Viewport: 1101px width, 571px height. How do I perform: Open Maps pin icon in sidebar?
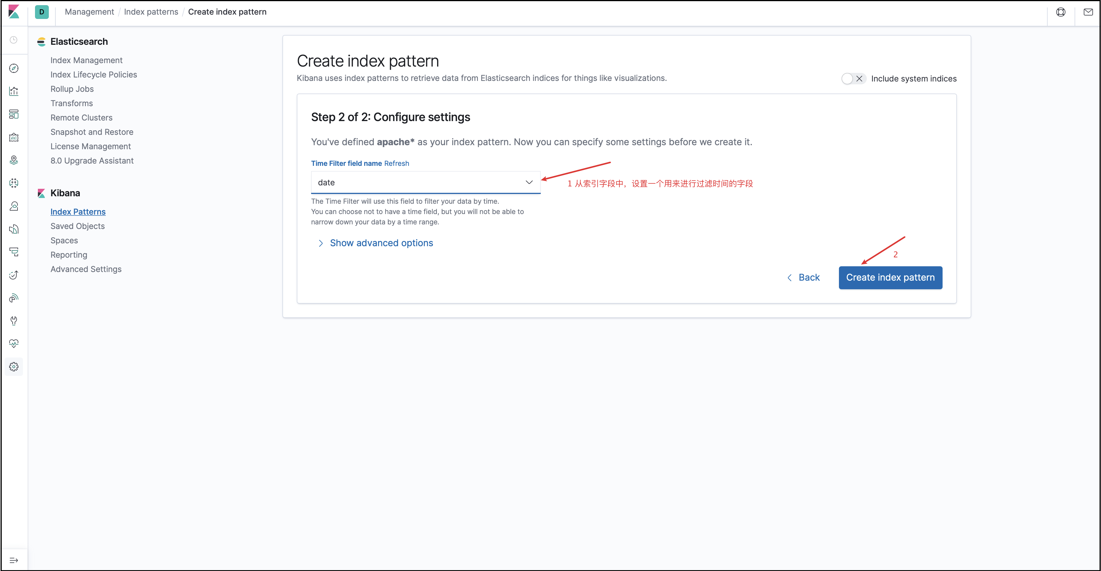click(14, 160)
